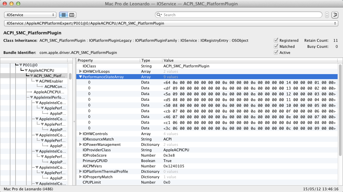Select the PrimaryGPUID property row
This screenshot has height=192, width=343.
pyautogui.click(x=207, y=161)
